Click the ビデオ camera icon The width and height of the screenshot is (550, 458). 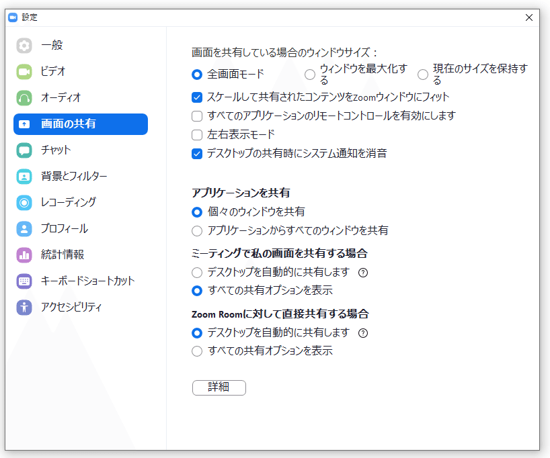tap(24, 72)
